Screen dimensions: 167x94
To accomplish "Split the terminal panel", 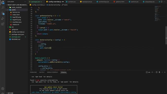I will [x=157, y=72].
